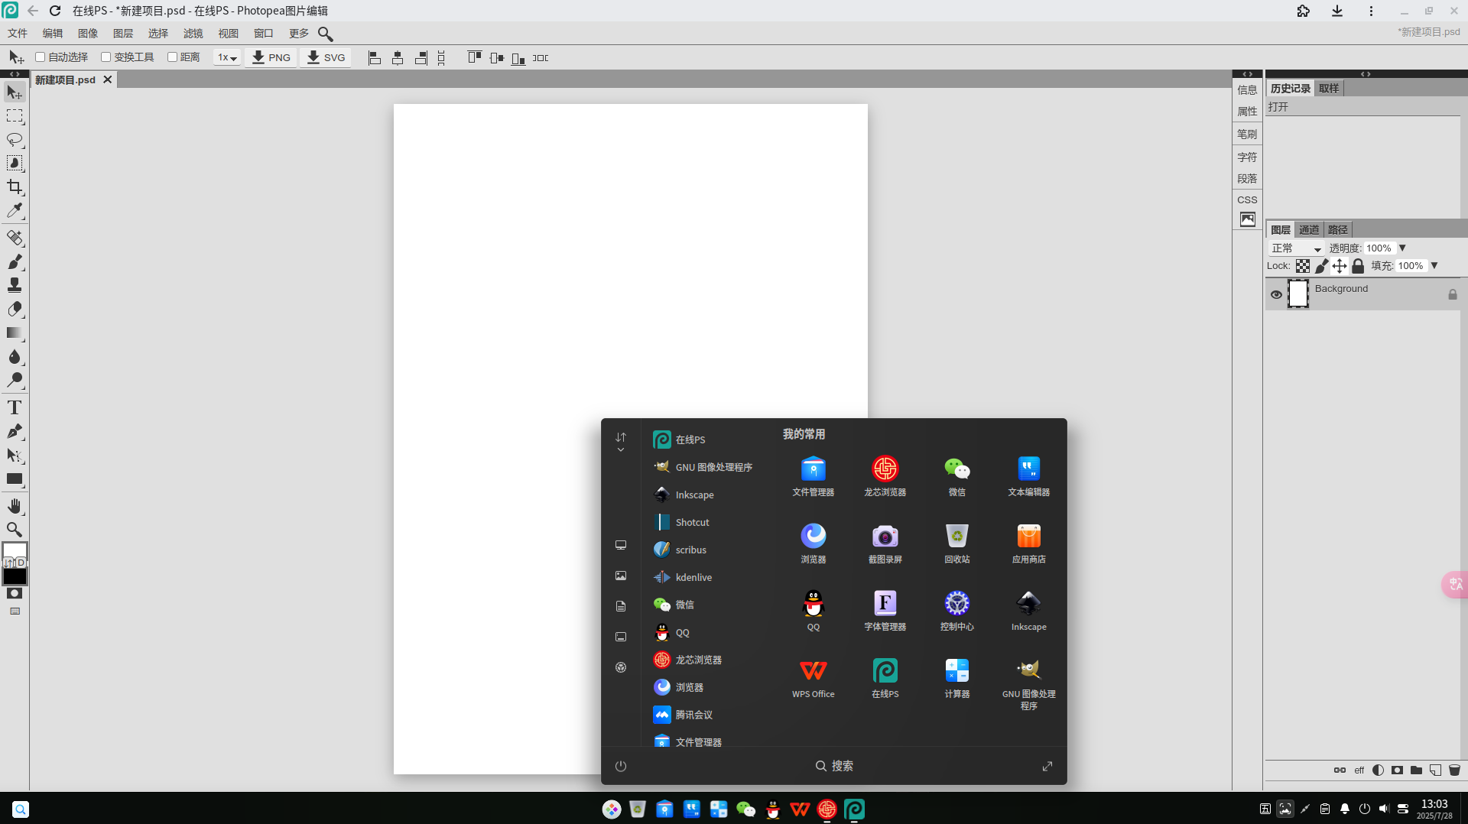Image resolution: width=1468 pixels, height=824 pixels.
Task: Click the 搜索 box in launcher
Action: pyautogui.click(x=834, y=766)
